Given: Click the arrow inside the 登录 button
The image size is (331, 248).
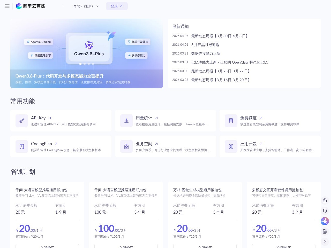Looking at the screenshot, I should point(121,6).
